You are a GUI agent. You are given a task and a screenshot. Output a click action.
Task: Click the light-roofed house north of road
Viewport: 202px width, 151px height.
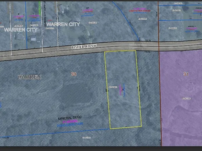click(33, 38)
